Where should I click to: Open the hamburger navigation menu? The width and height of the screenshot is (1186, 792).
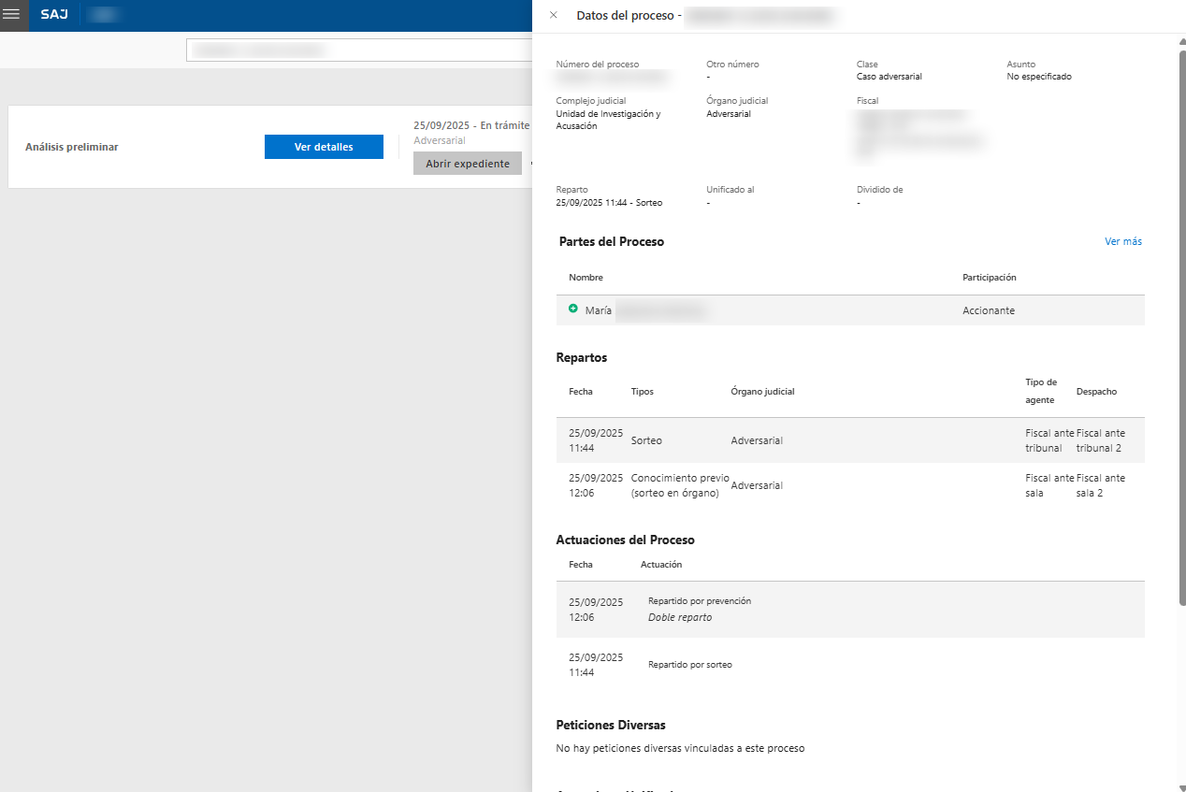click(12, 15)
